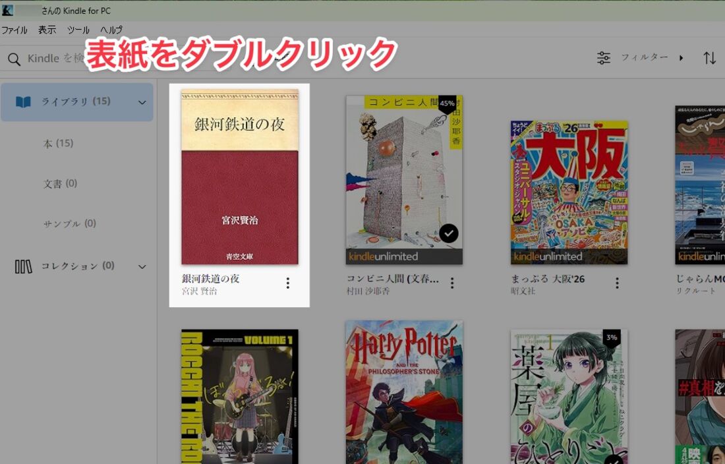This screenshot has height=464, width=725.
Task: Click 銀河鉄道の夜 title text
Action: (210, 279)
